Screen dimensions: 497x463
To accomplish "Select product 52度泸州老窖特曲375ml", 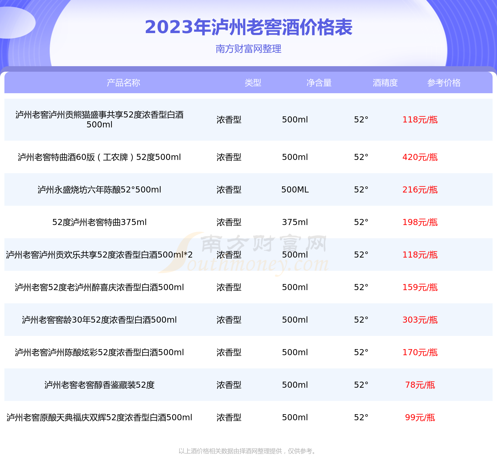I will coord(99,222).
